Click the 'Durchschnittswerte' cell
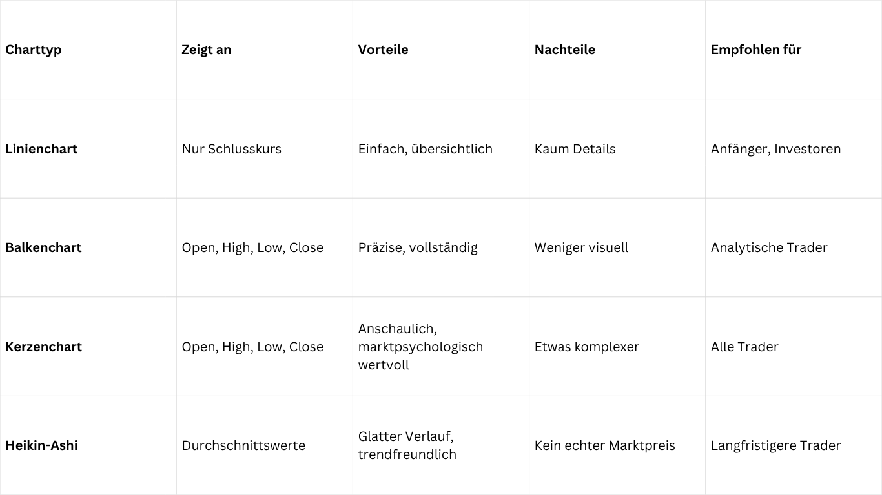This screenshot has width=882, height=495. (x=243, y=445)
